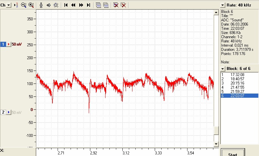Click channel 2 blue arrow button
The height and width of the screenshot is (156, 259).
(x=9, y=112)
